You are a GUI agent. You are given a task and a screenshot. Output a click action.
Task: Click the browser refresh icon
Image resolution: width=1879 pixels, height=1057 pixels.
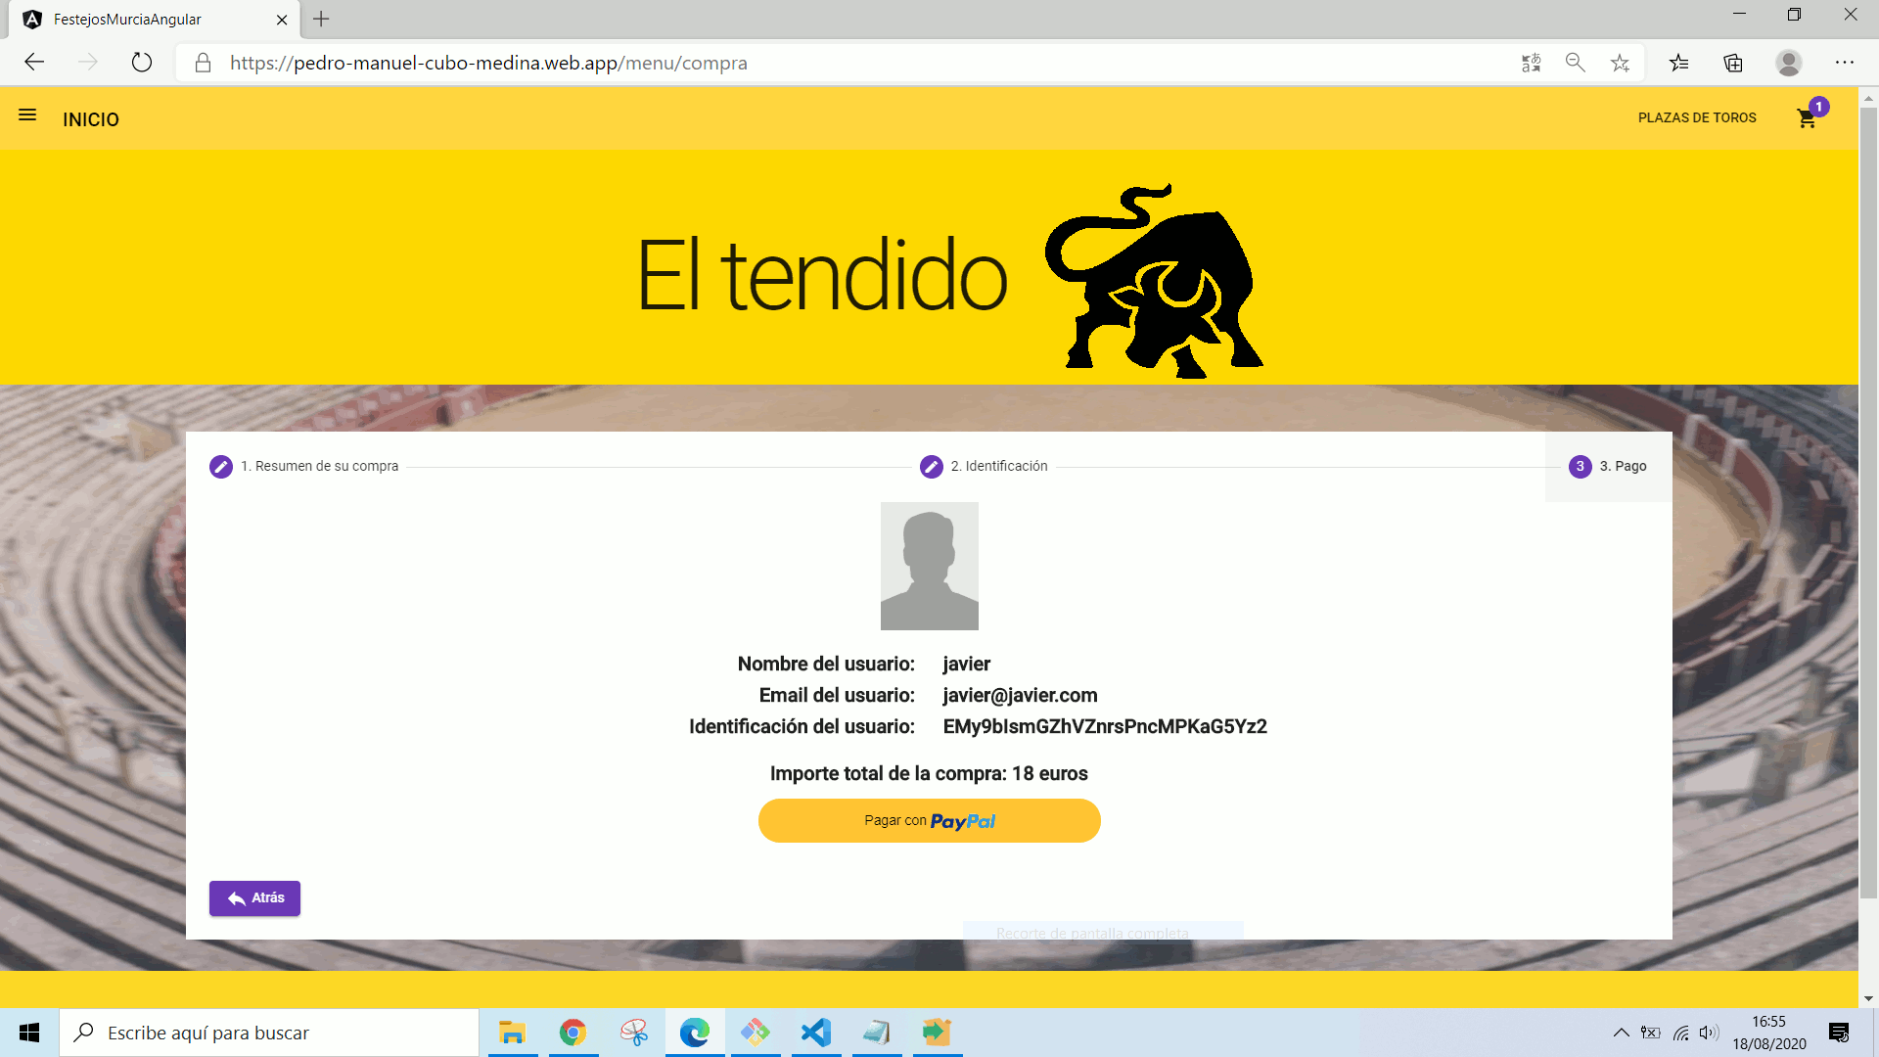[x=142, y=63]
